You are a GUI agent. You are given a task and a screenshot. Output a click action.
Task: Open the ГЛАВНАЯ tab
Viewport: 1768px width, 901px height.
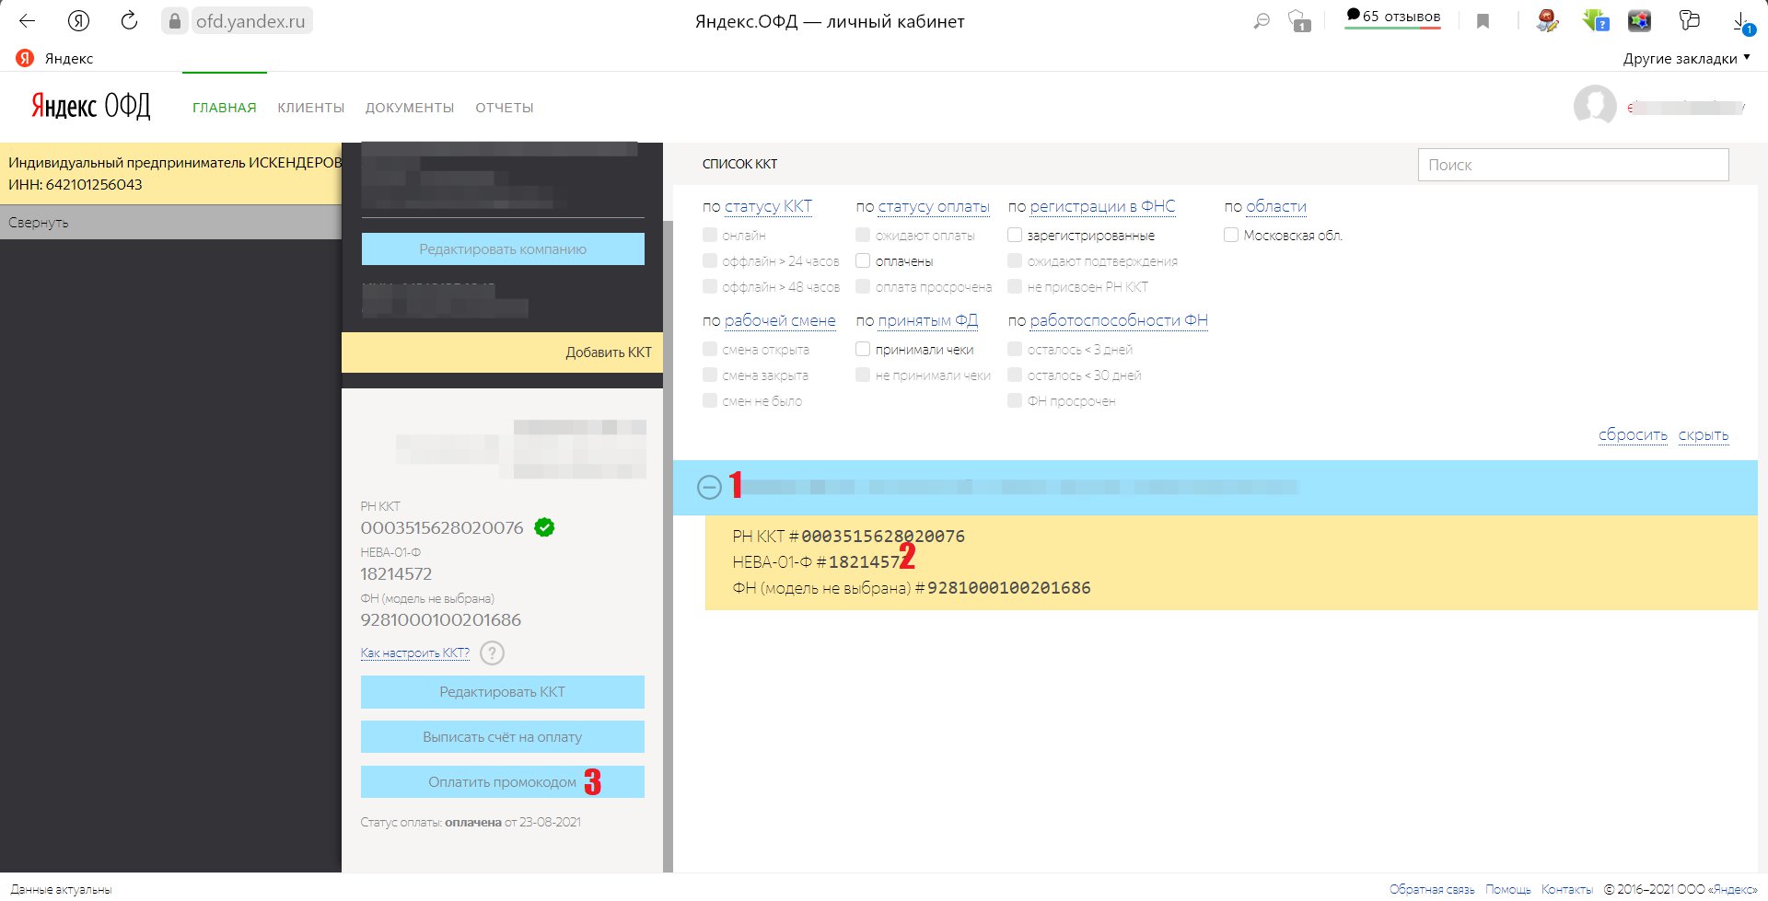(x=225, y=108)
